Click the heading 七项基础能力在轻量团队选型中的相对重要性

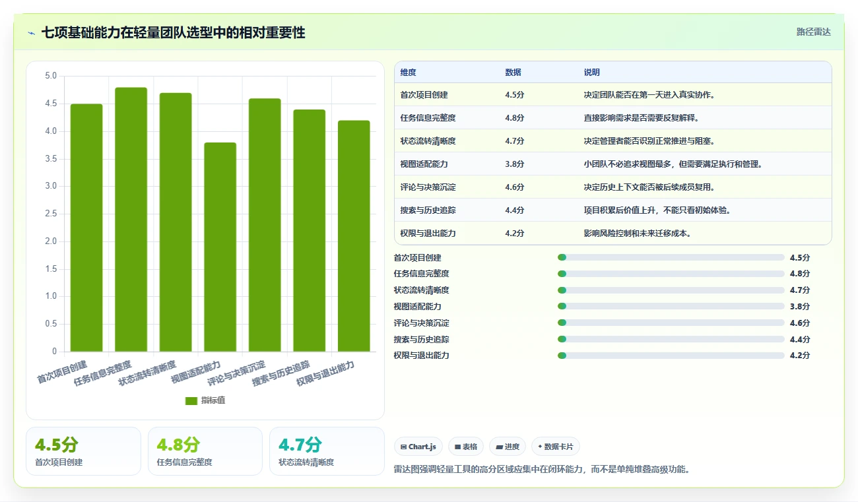coord(174,33)
